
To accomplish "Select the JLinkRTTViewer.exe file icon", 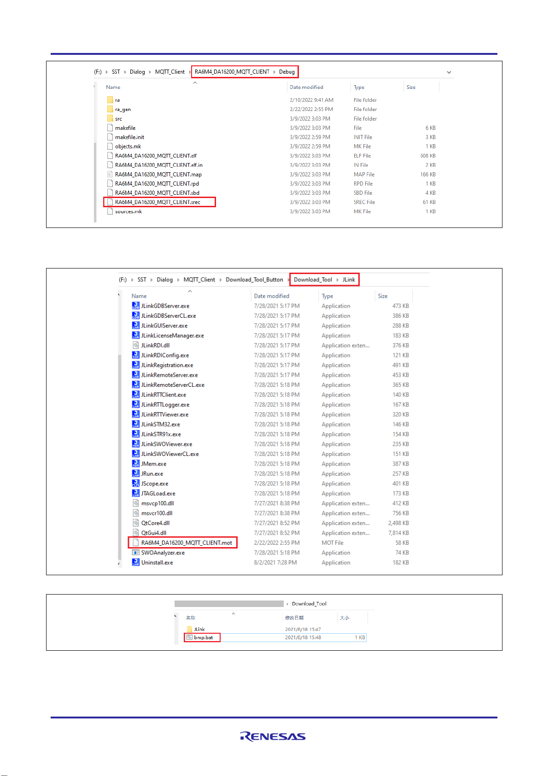I will (x=135, y=414).
